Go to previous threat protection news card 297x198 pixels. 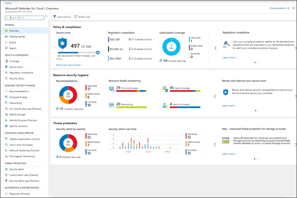click(215, 144)
